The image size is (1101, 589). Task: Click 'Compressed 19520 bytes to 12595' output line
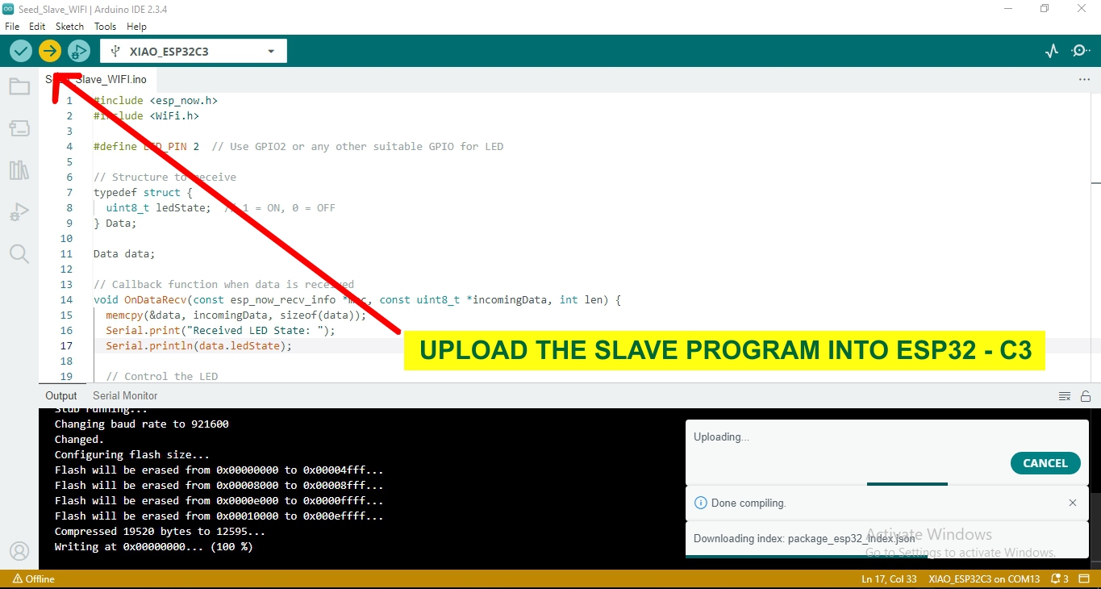coord(160,531)
